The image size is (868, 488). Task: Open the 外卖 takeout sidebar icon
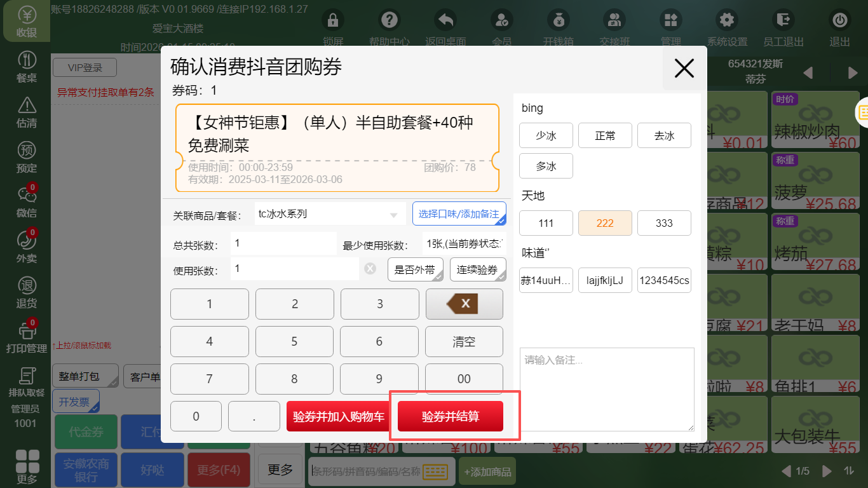coord(27,246)
